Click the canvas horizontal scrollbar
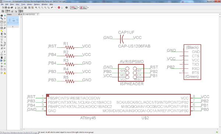Screen dimensions: 221x134 click(x=120, y=129)
